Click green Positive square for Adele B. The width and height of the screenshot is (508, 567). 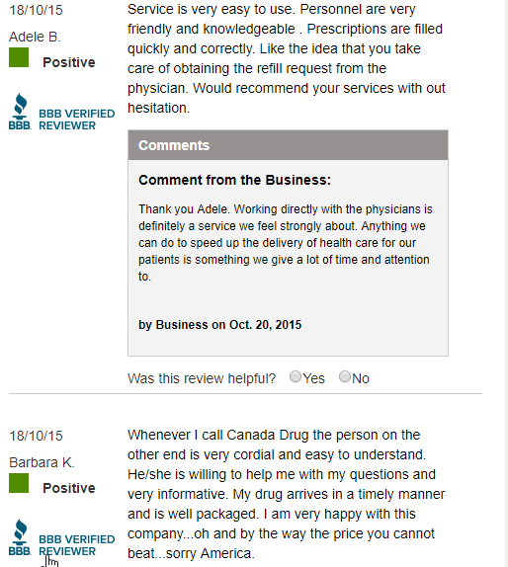point(19,57)
